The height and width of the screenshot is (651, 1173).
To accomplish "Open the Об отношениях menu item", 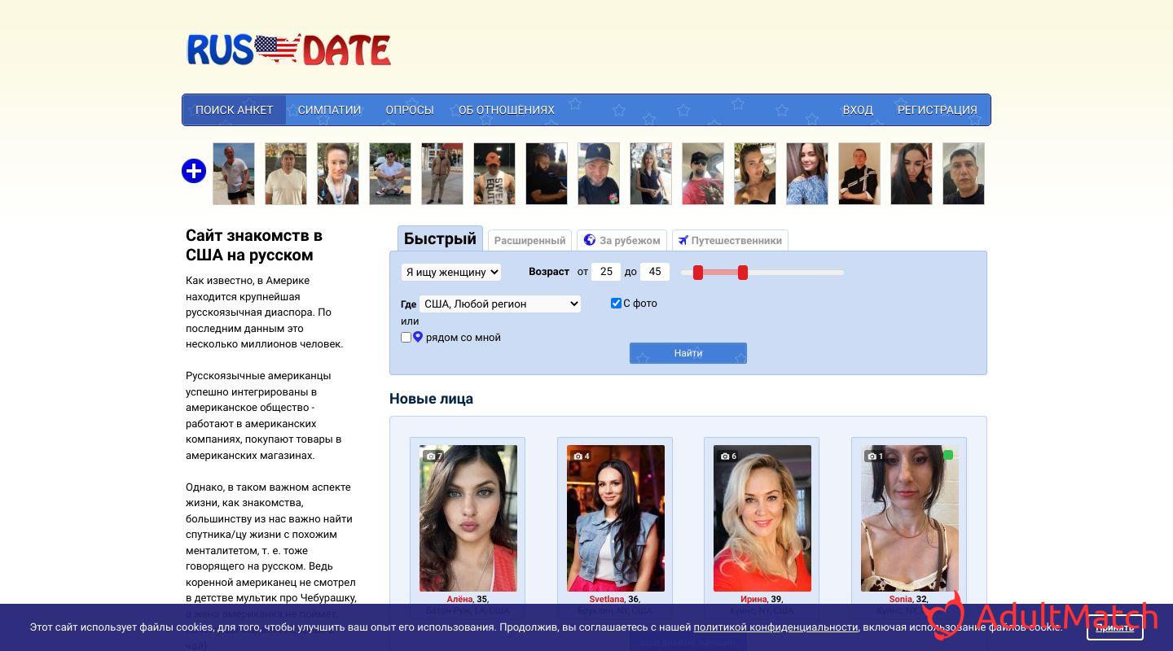I will (507, 110).
